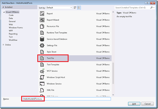Select the Windows Service icon
Viewport: 158px width, 109px height.
42,84
